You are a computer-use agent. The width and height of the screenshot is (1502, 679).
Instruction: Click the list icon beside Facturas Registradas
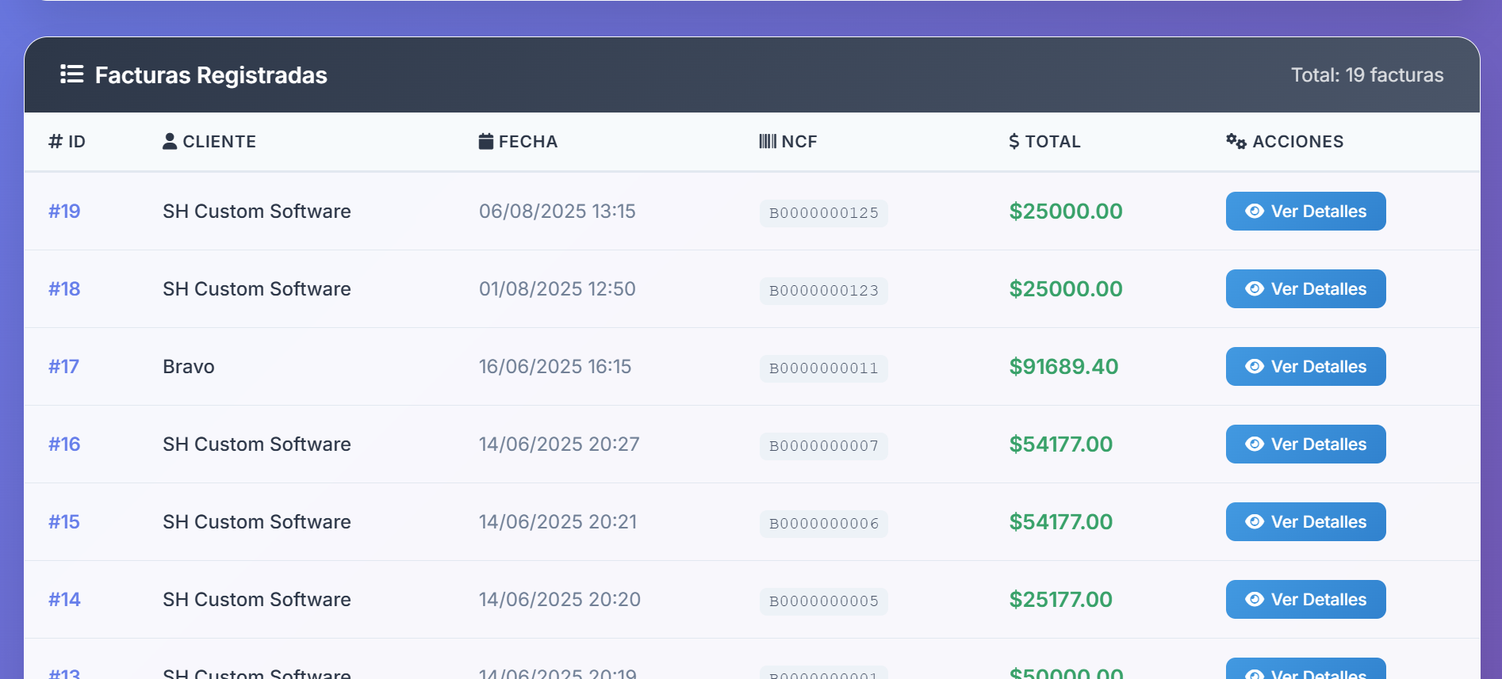pyautogui.click(x=71, y=74)
